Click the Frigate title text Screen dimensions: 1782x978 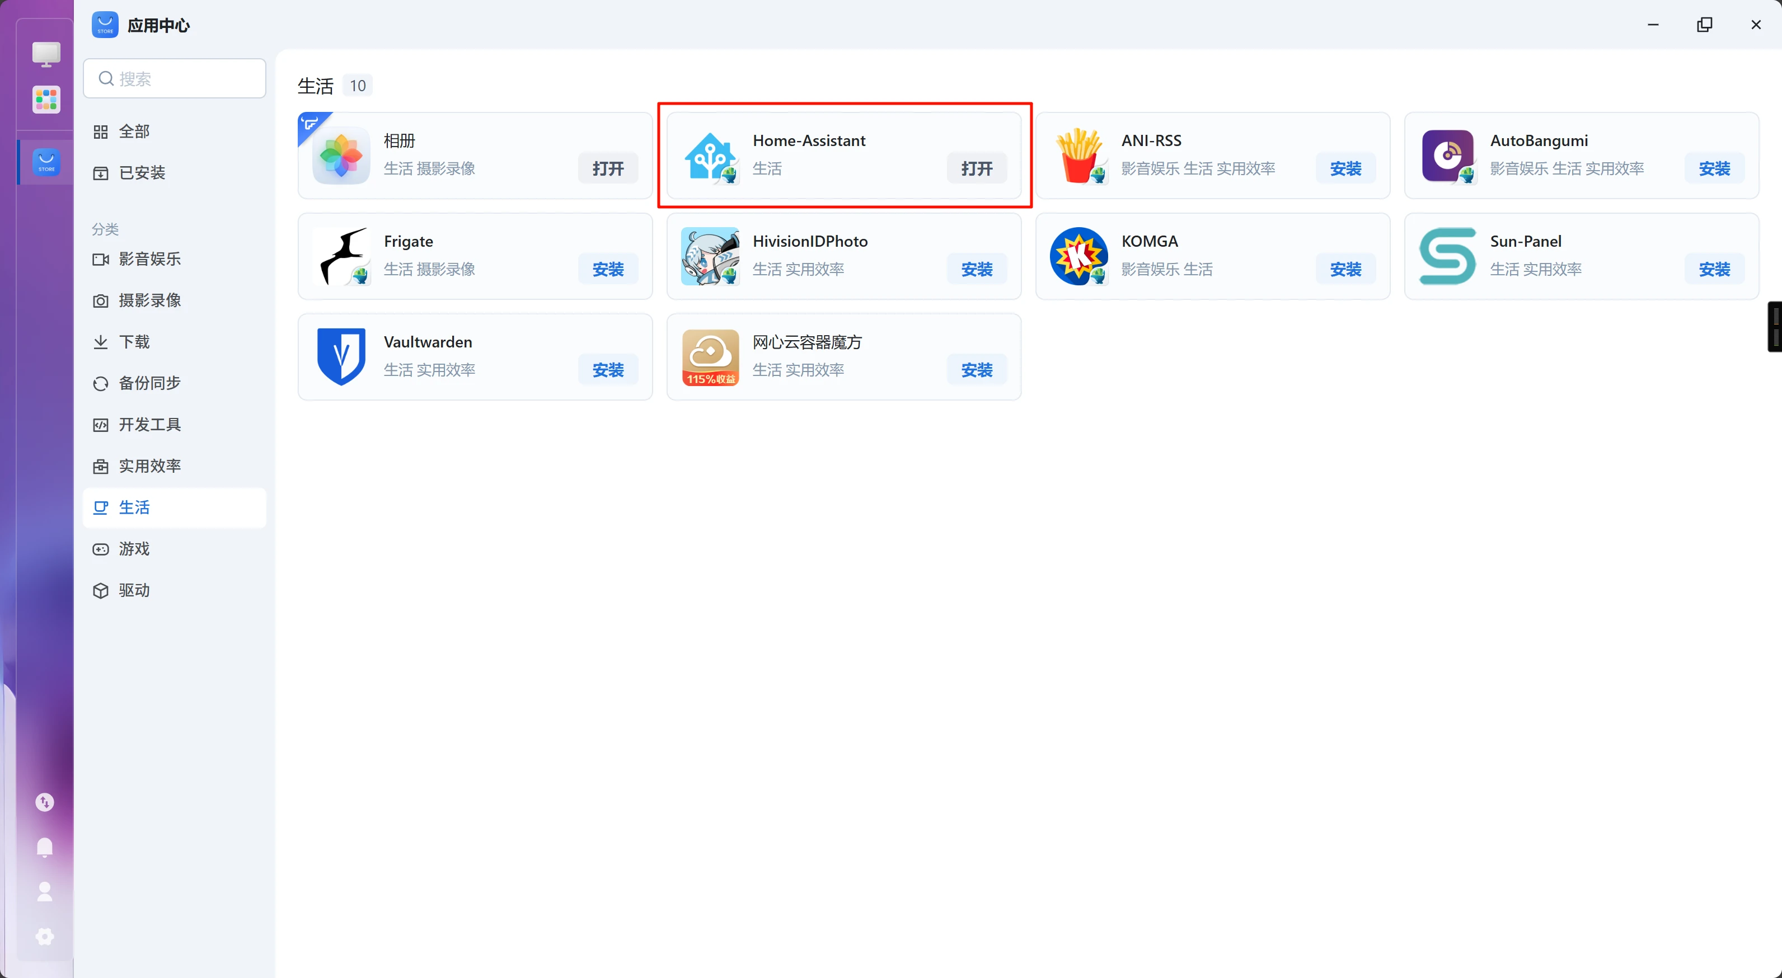pyautogui.click(x=408, y=241)
